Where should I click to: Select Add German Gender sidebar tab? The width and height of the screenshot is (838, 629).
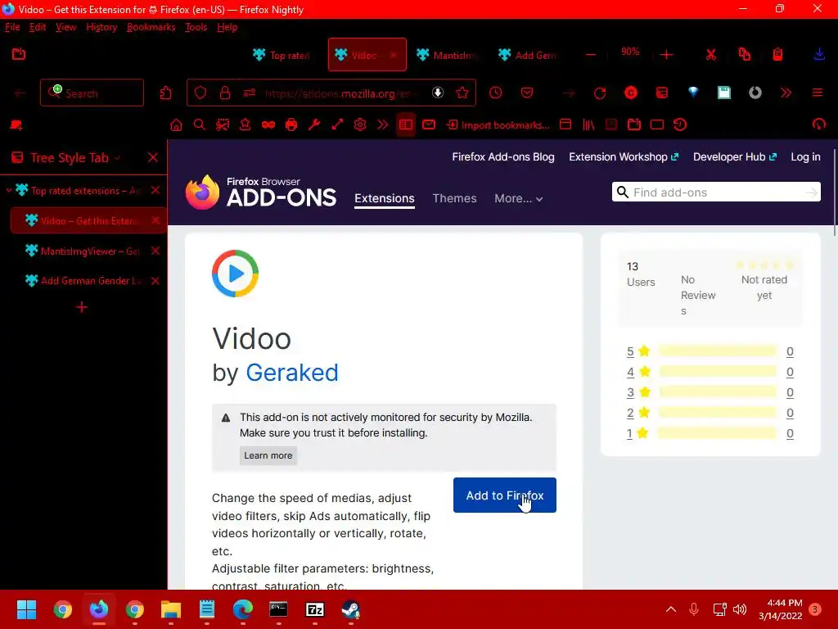tap(90, 281)
